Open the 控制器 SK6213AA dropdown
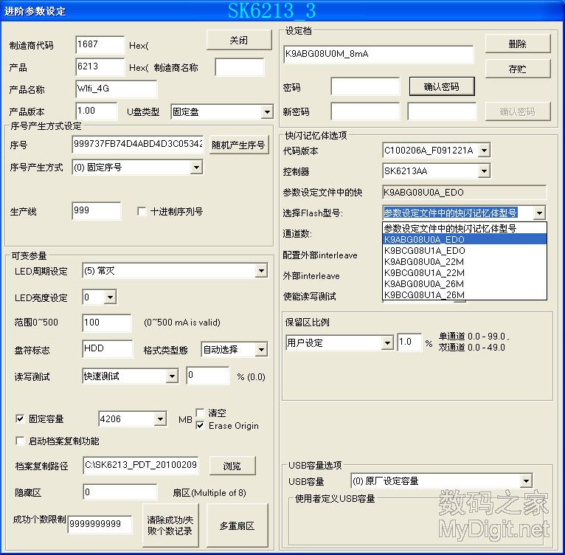The image size is (565, 555). pos(484,171)
